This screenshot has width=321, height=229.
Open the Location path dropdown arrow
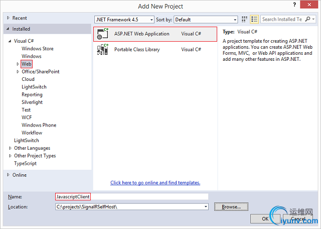pos(206,207)
